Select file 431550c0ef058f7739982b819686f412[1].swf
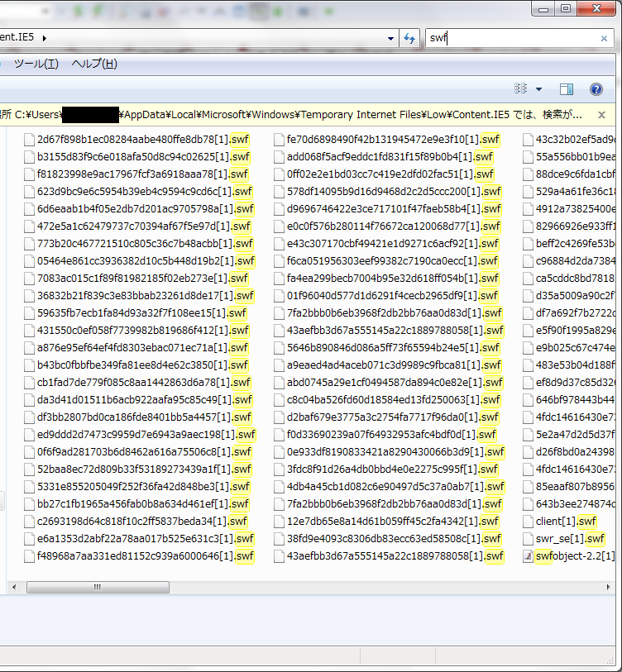This screenshot has width=622, height=672. coord(136,331)
